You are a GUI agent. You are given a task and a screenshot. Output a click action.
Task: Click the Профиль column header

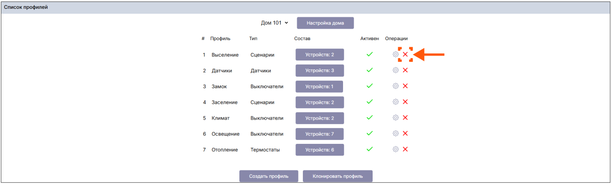point(220,38)
